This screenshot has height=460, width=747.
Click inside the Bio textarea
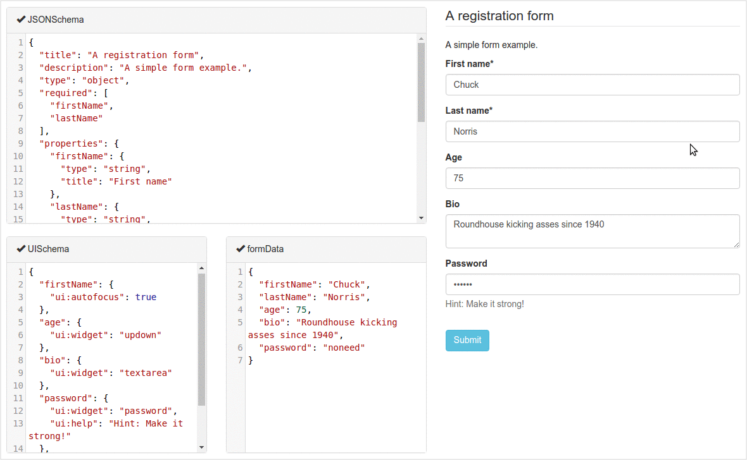[x=592, y=231]
